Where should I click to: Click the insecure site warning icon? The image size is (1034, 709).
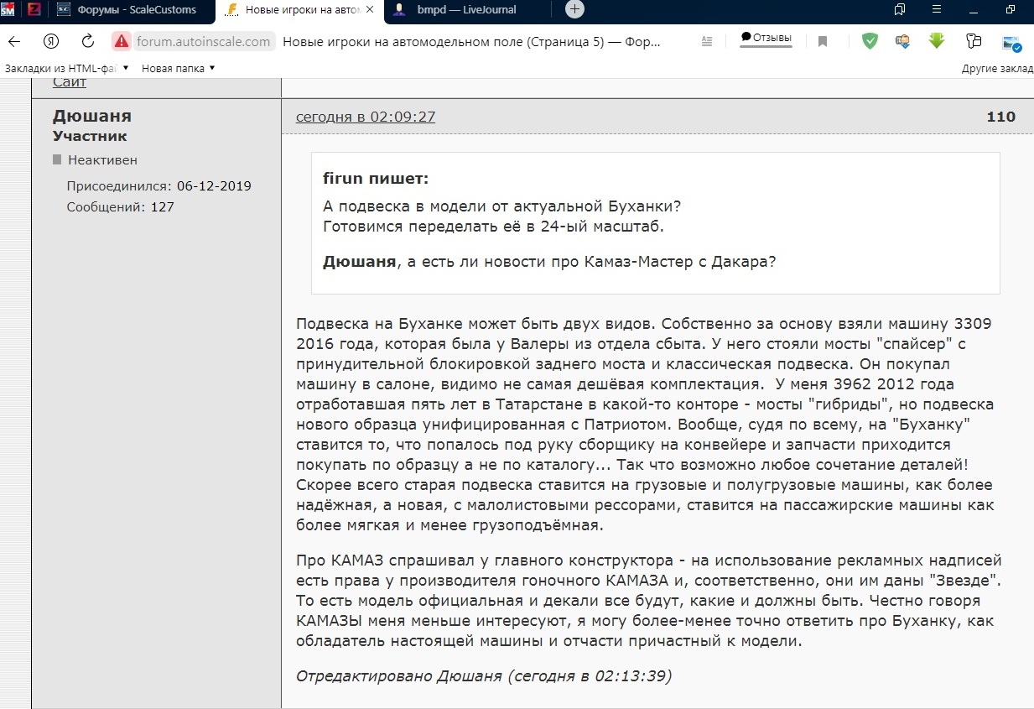click(122, 42)
